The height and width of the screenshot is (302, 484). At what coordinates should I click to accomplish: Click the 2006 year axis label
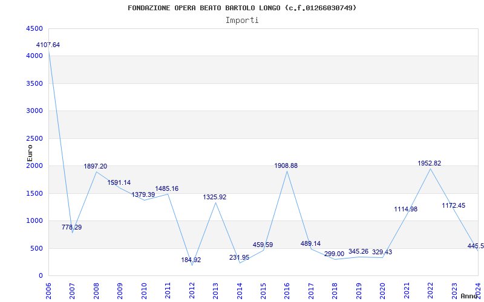48,291
